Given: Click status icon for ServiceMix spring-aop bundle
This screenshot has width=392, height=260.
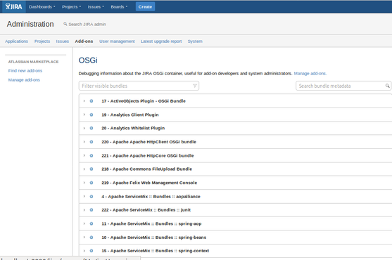Looking at the screenshot, I should [91, 223].
